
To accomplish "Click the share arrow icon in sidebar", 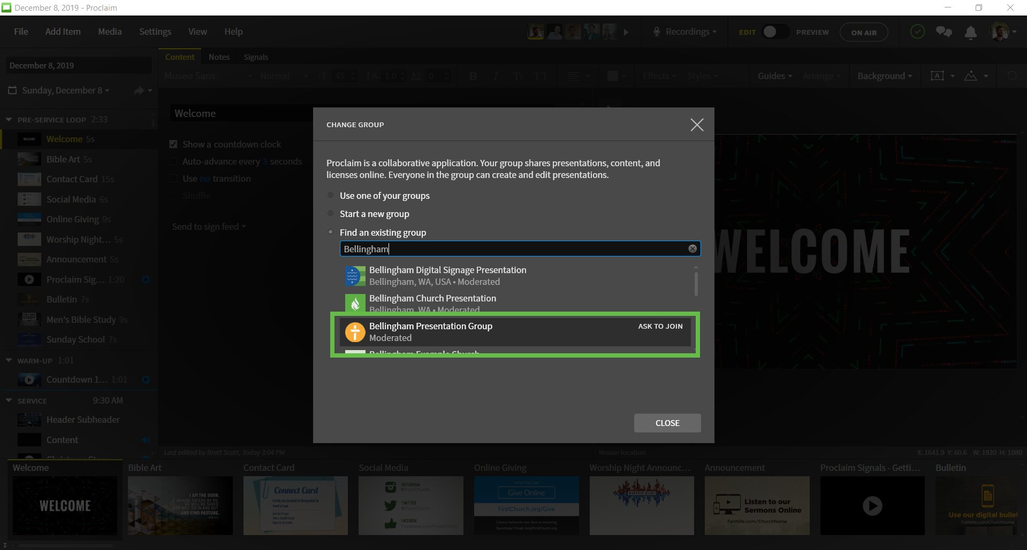I will 139,91.
